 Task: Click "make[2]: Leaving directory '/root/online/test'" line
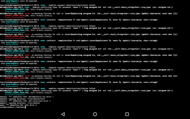point(23,99)
